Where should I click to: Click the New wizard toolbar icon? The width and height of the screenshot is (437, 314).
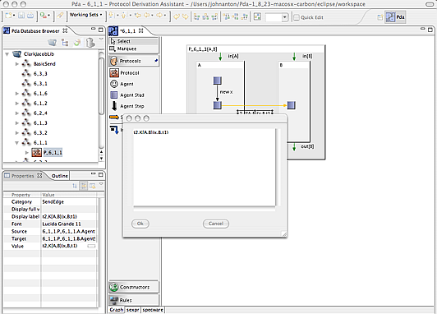tap(9, 16)
